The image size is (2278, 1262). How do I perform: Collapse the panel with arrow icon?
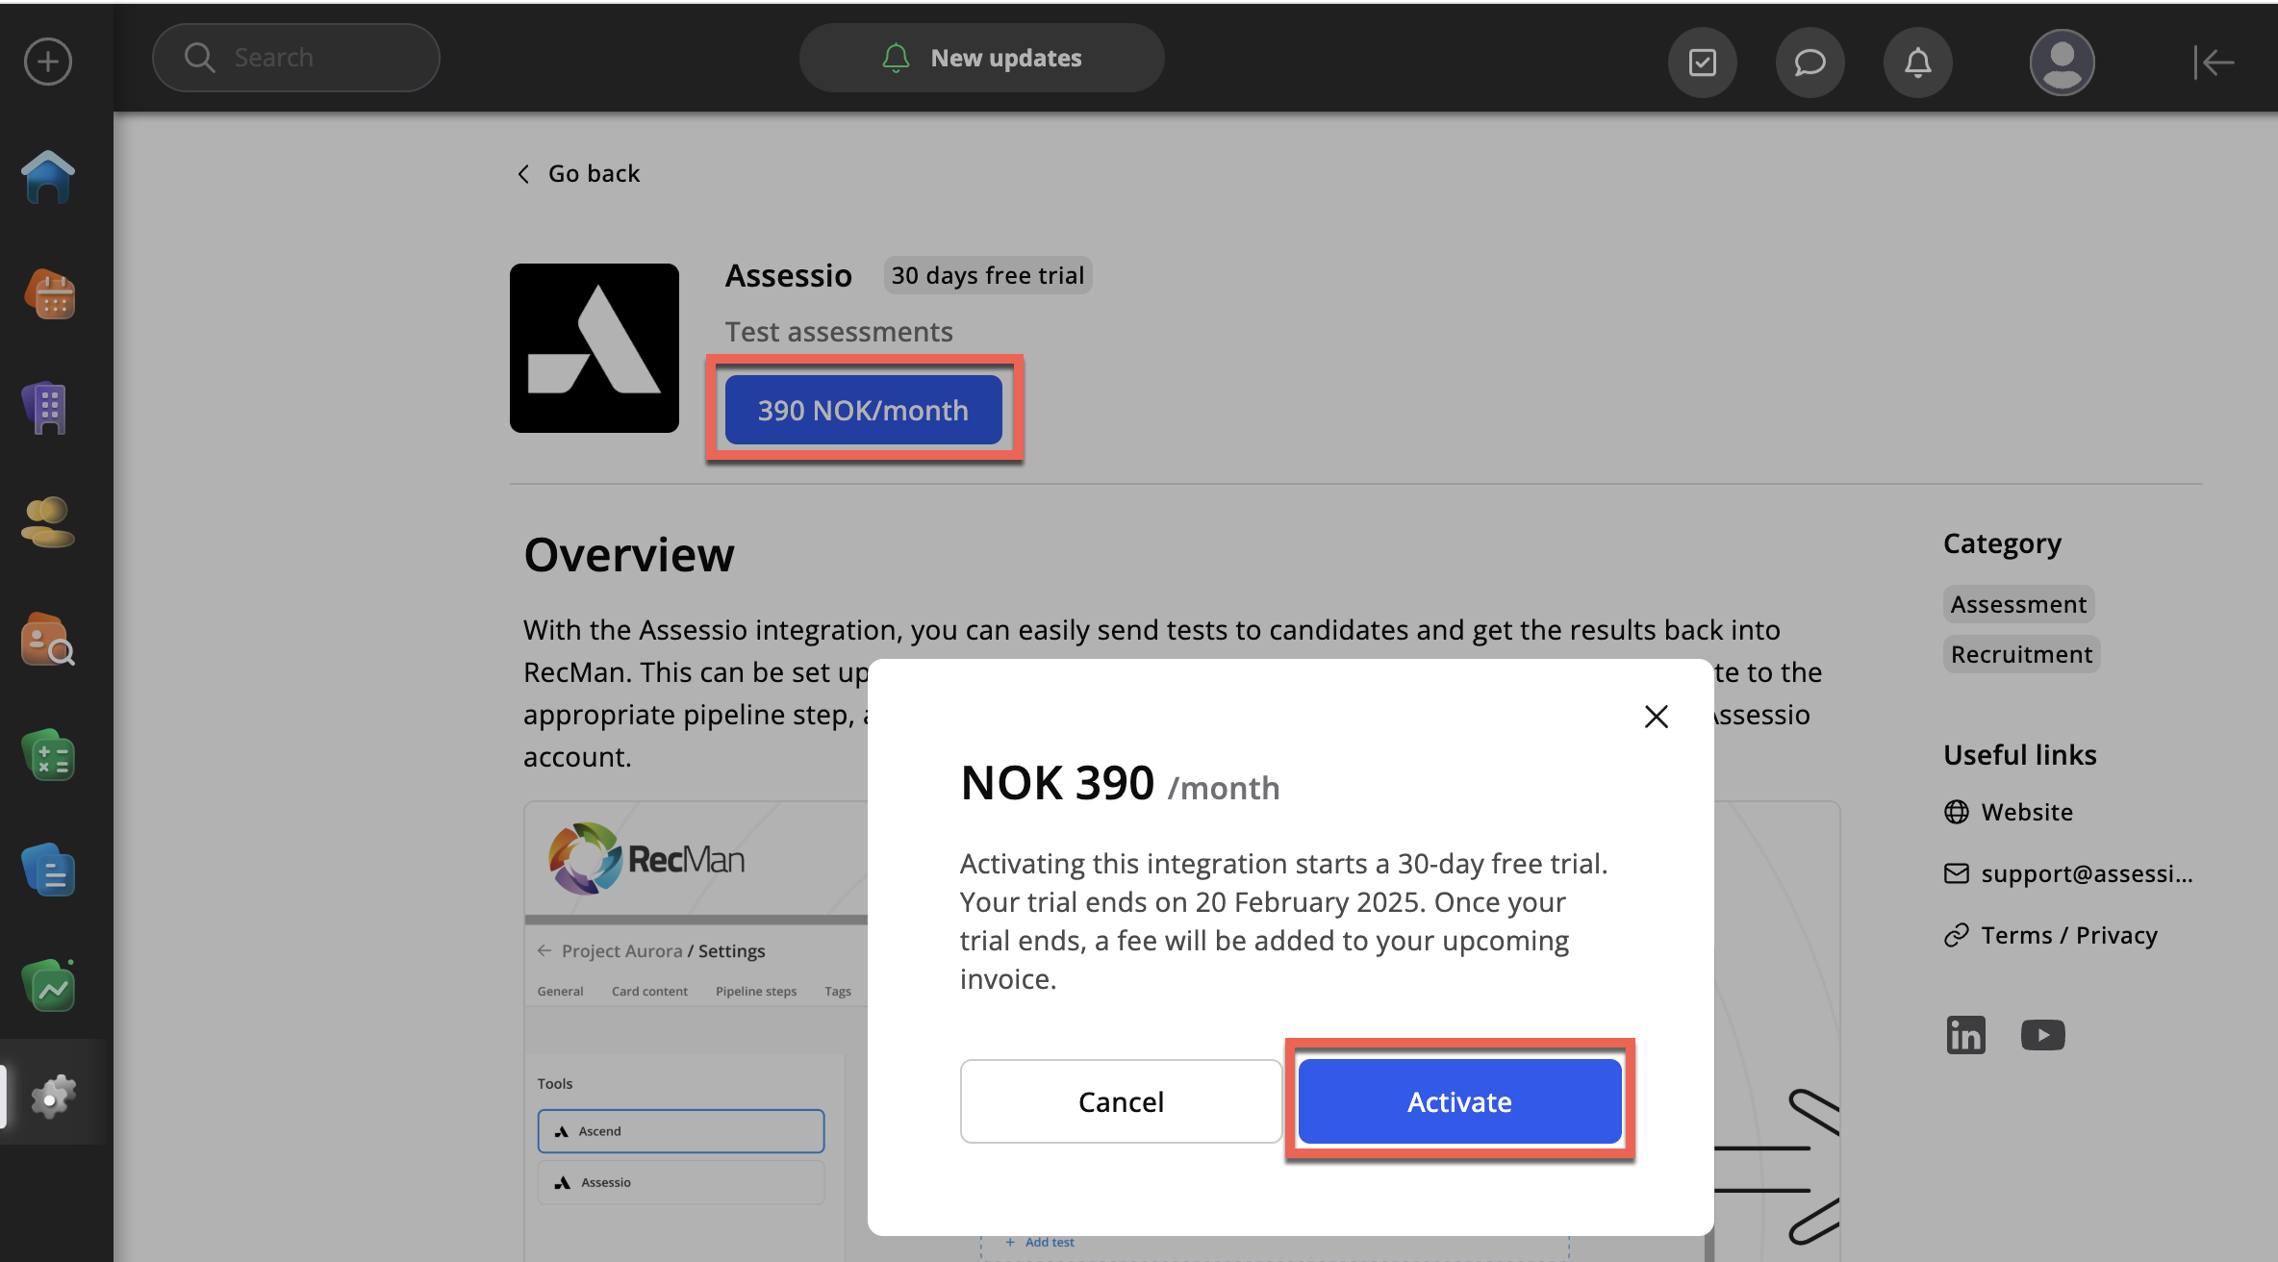click(x=2214, y=63)
